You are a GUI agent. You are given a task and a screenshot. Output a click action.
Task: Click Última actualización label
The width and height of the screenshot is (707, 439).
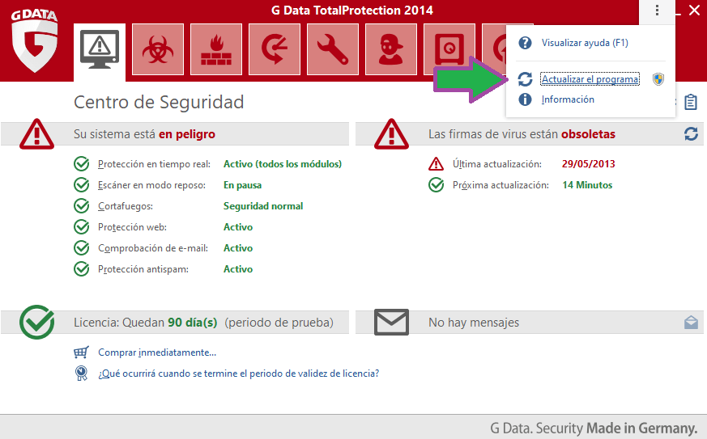(x=497, y=164)
